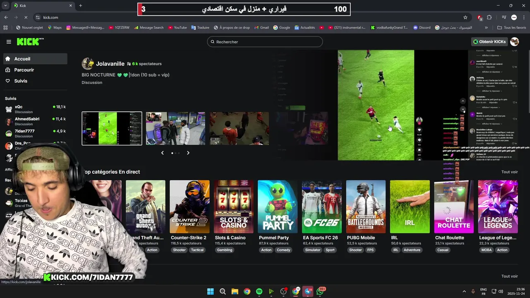
Task: Open Windows Start menu
Action: click(210, 291)
